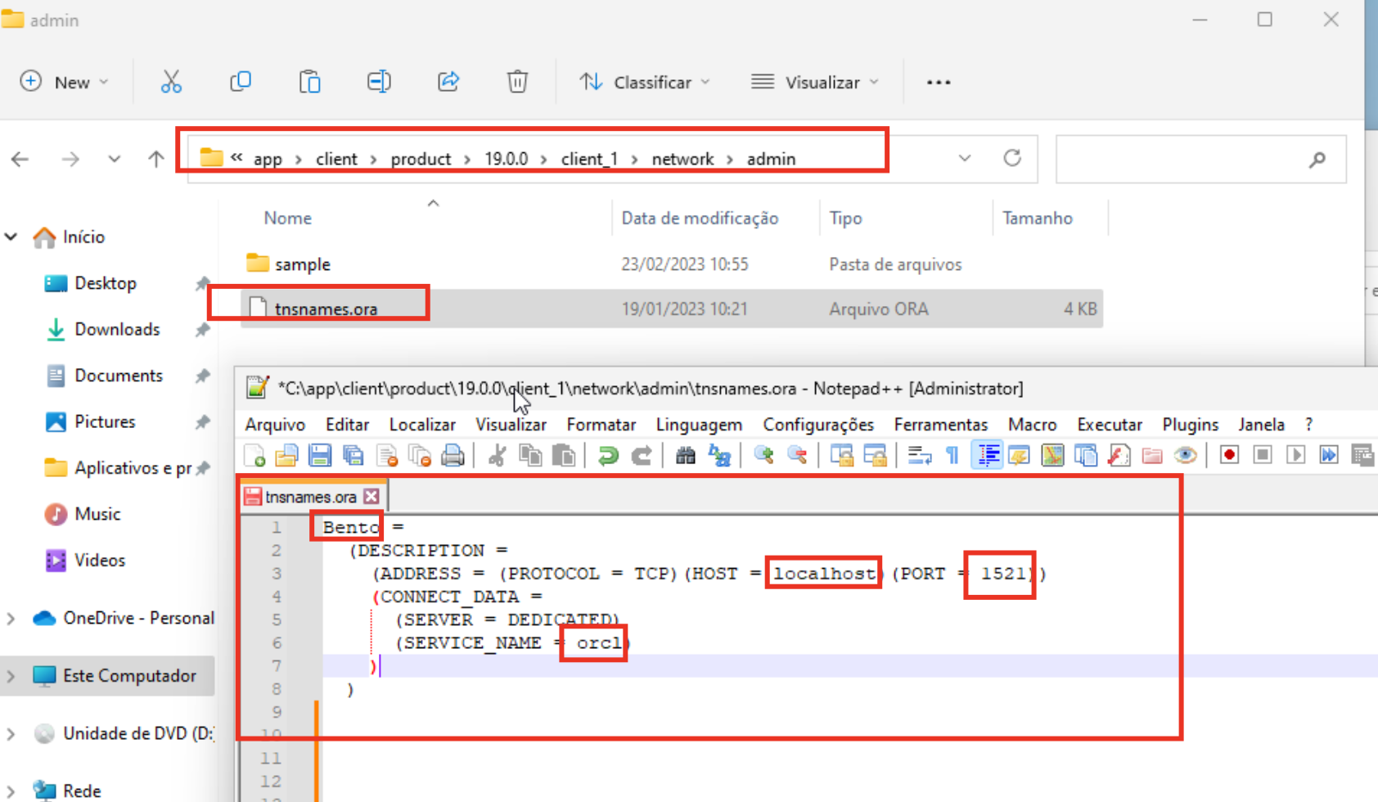Toggle show all characters display

point(952,455)
